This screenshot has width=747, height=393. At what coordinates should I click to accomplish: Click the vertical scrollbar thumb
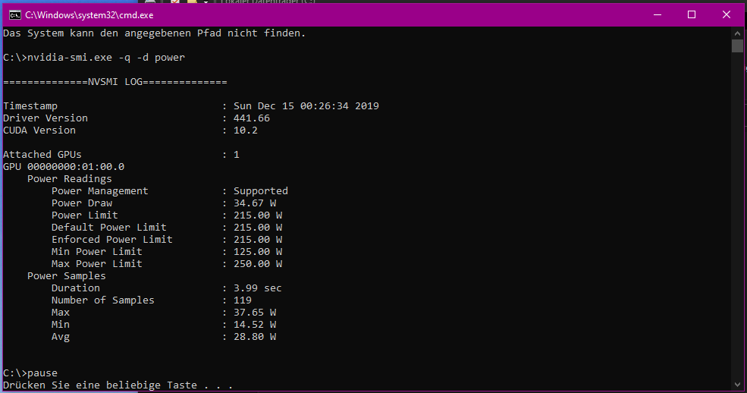point(737,46)
